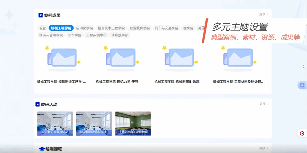Image resolution: width=307 pixels, height=153 pixels.
Task: Click the red floating widget icon
Action: coord(302,133)
